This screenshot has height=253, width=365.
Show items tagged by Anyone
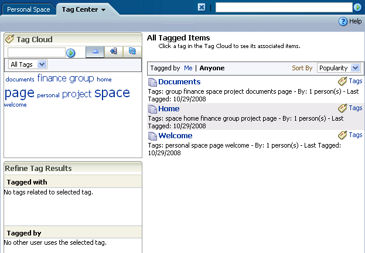tap(212, 68)
